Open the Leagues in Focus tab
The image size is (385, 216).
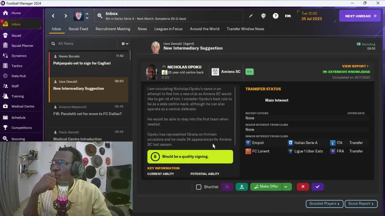click(168, 29)
